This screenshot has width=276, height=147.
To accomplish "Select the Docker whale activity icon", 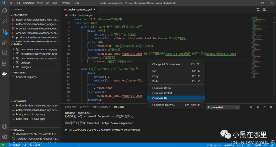I will [5, 74].
